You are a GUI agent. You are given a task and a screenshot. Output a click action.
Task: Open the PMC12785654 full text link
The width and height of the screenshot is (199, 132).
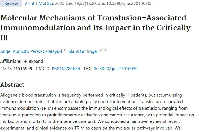pos(66,69)
